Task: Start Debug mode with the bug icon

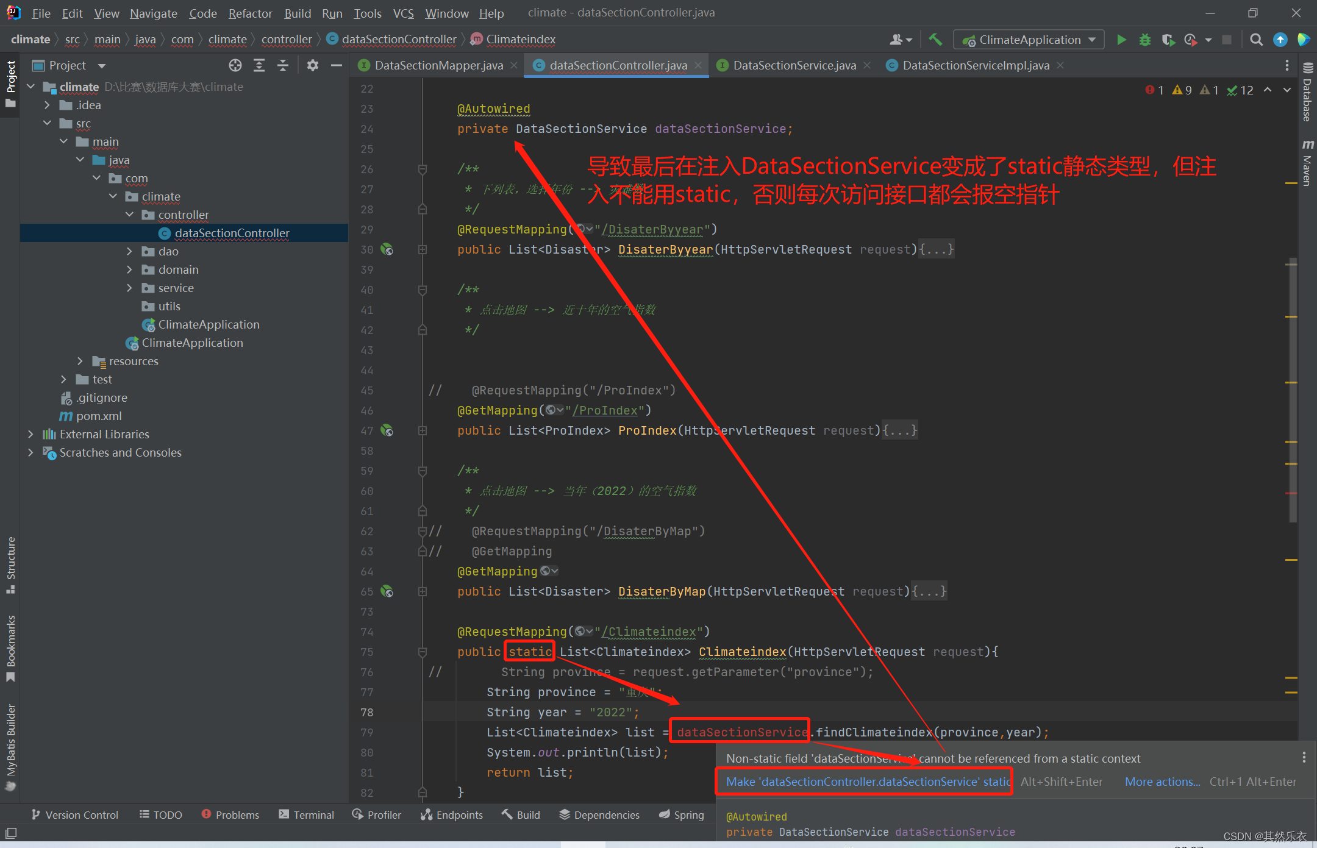Action: point(1145,39)
